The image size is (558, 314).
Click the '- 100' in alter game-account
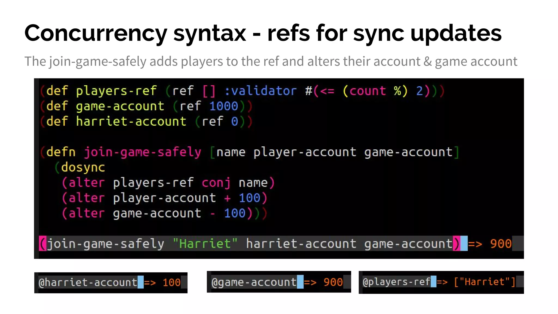pyautogui.click(x=228, y=213)
